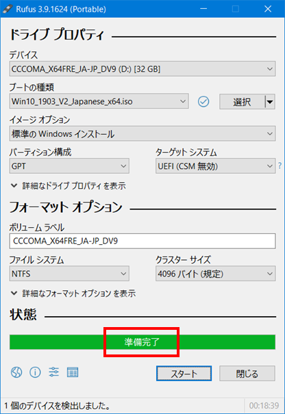The height and width of the screenshot is (414, 285).
Task: Open the UEFI target system dropdown
Action: [x=216, y=166]
